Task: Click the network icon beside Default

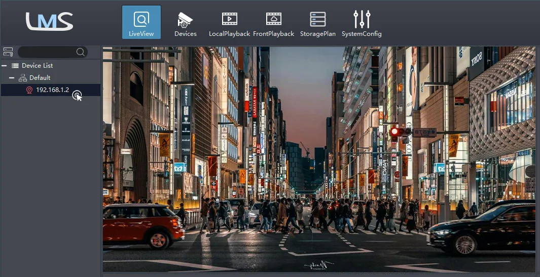Action: pyautogui.click(x=23, y=78)
